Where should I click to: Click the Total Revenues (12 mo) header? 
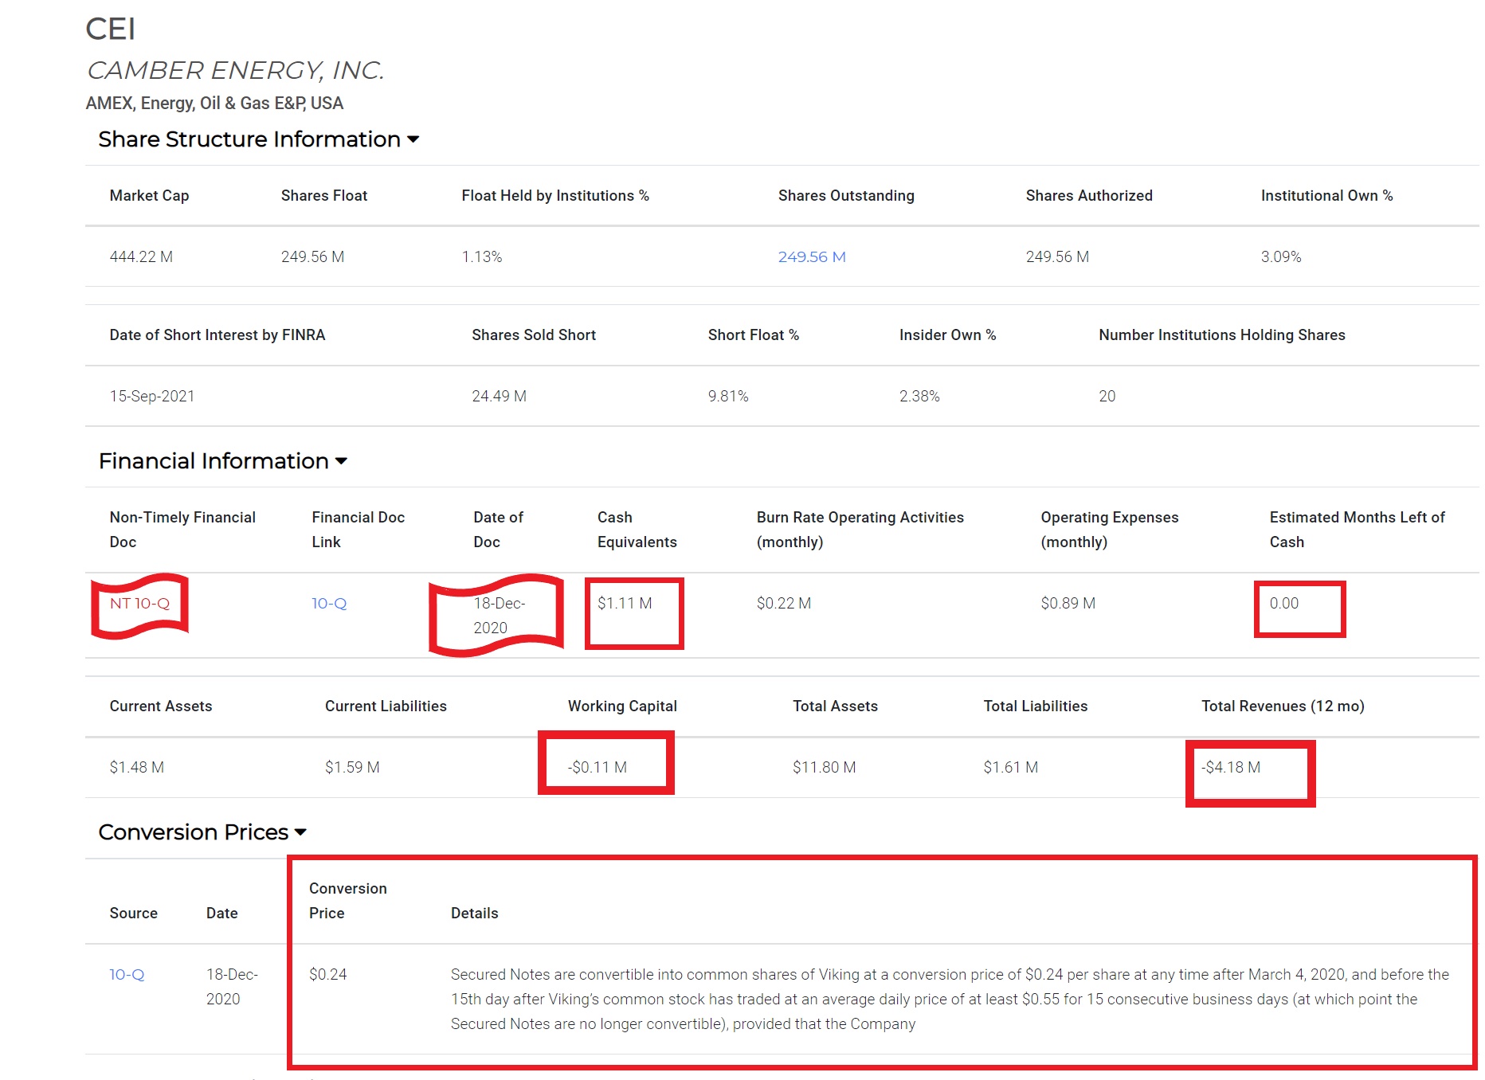coord(1283,706)
